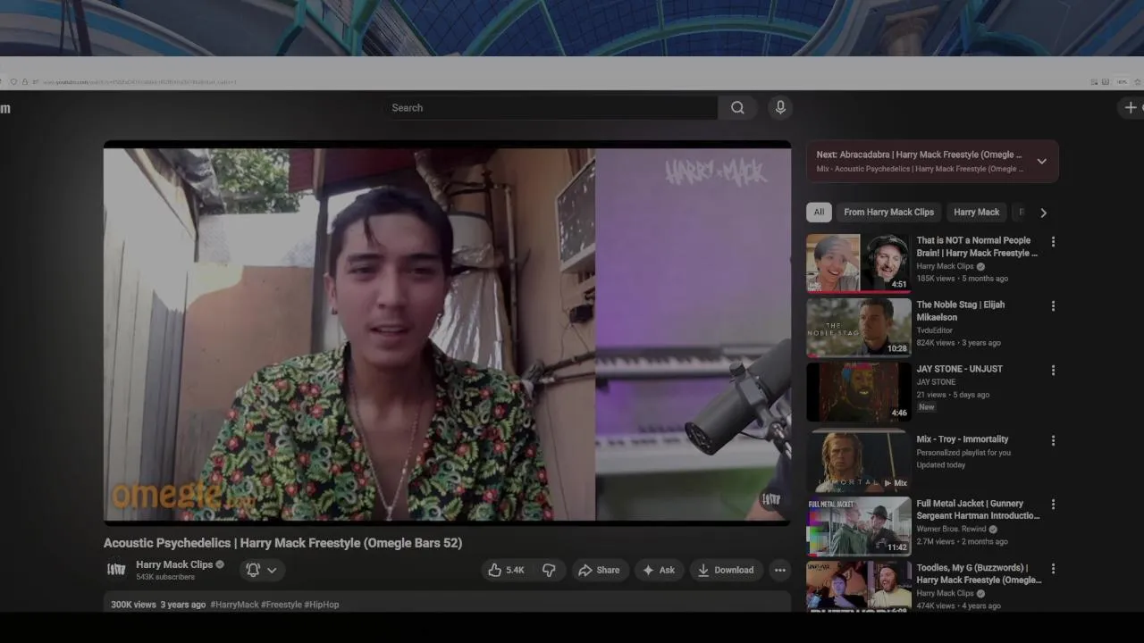The width and height of the screenshot is (1144, 643).
Task: Toggle the notification bell for Harry Mack Clips
Action: tap(253, 570)
